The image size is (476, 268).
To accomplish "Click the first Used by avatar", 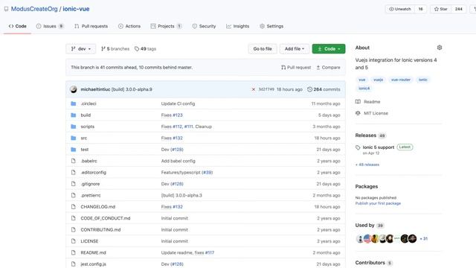I will (x=360, y=238).
